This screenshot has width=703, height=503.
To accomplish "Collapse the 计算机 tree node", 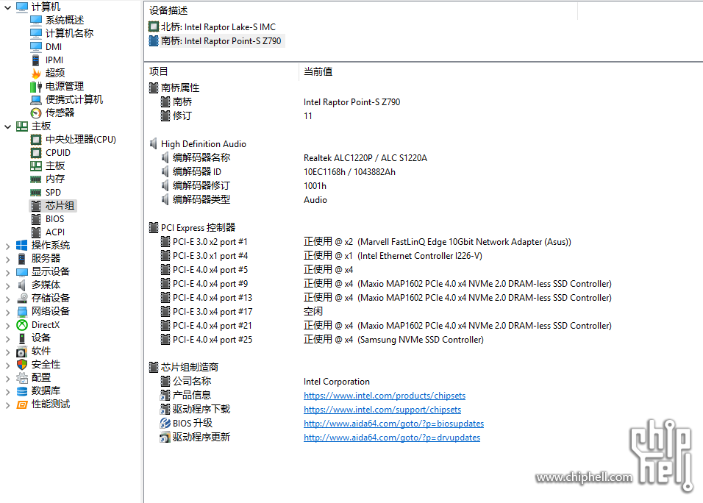I will click(x=7, y=7).
